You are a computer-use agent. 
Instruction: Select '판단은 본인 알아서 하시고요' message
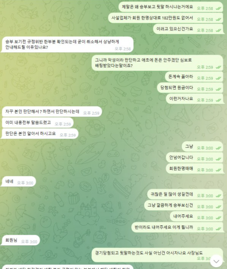pos(40,133)
